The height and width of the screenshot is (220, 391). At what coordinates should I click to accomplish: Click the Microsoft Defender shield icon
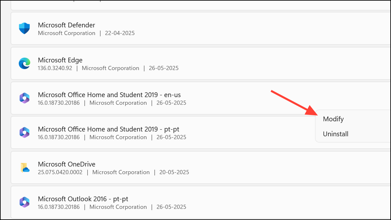24,29
